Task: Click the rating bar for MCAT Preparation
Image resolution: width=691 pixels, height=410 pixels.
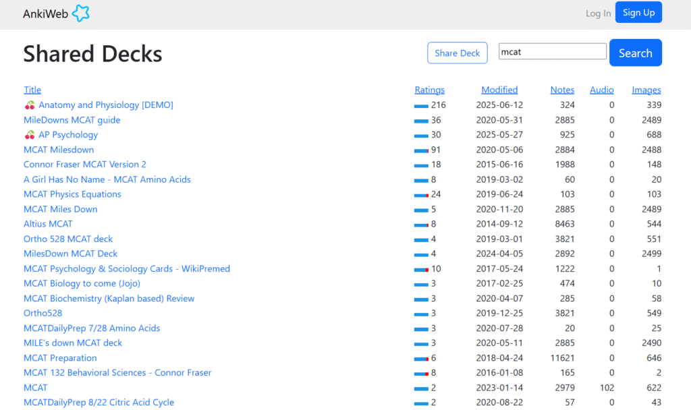Action: pos(421,359)
